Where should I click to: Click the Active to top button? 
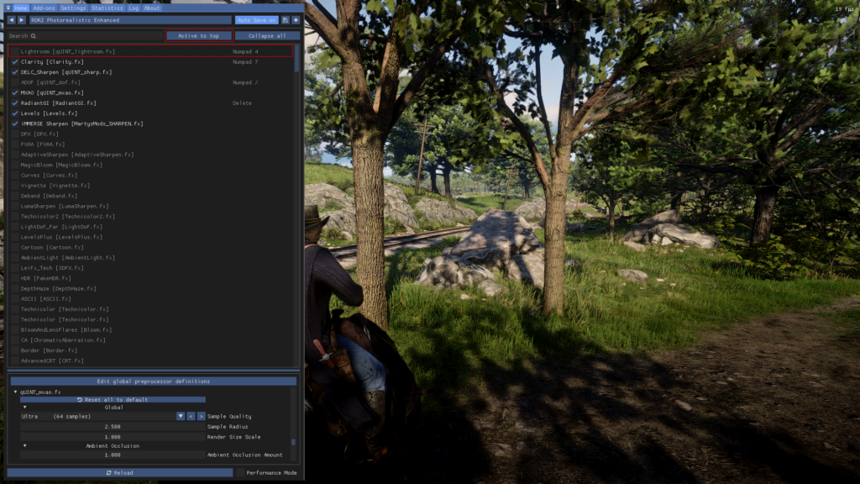click(198, 35)
